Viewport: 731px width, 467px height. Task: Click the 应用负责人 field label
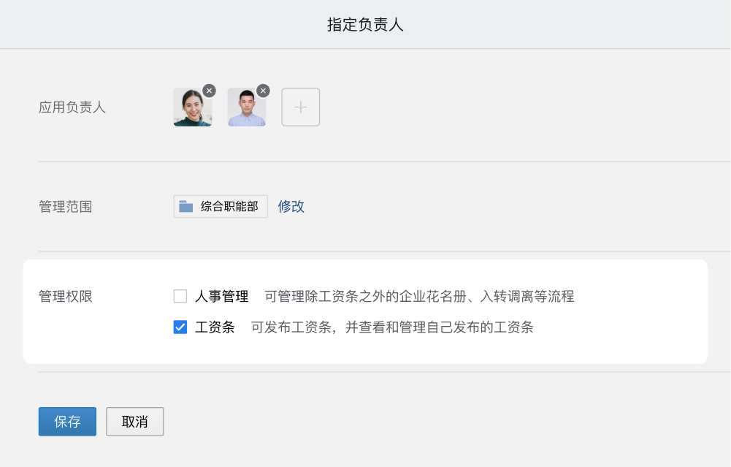pos(72,107)
